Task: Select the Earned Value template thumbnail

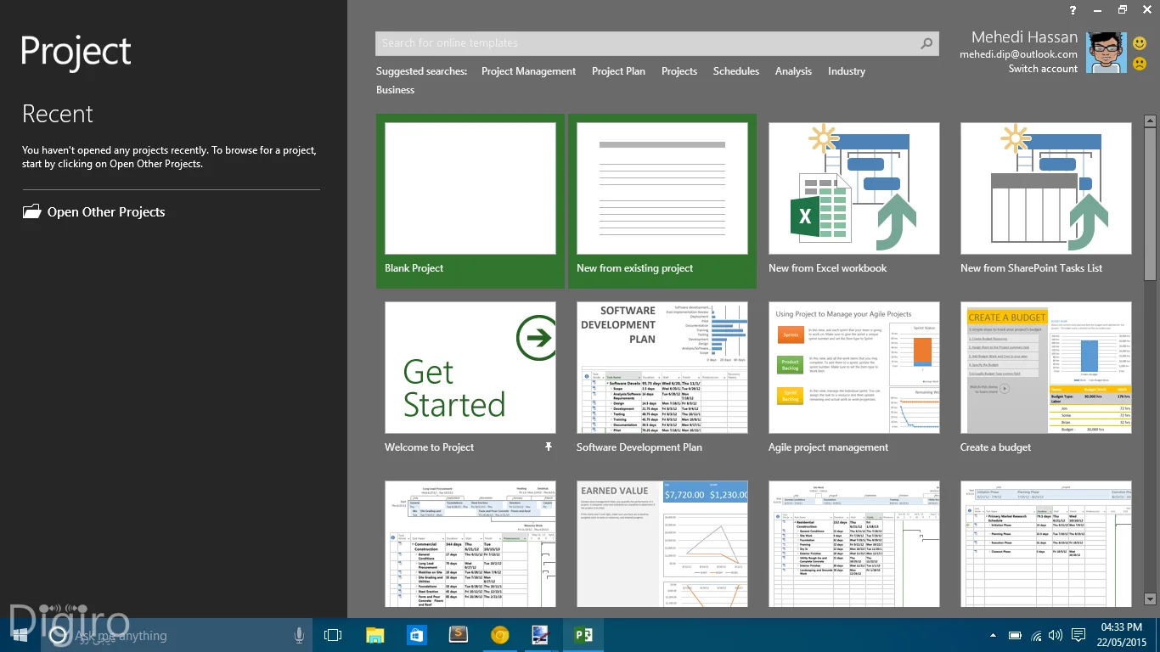Action: tap(662, 544)
